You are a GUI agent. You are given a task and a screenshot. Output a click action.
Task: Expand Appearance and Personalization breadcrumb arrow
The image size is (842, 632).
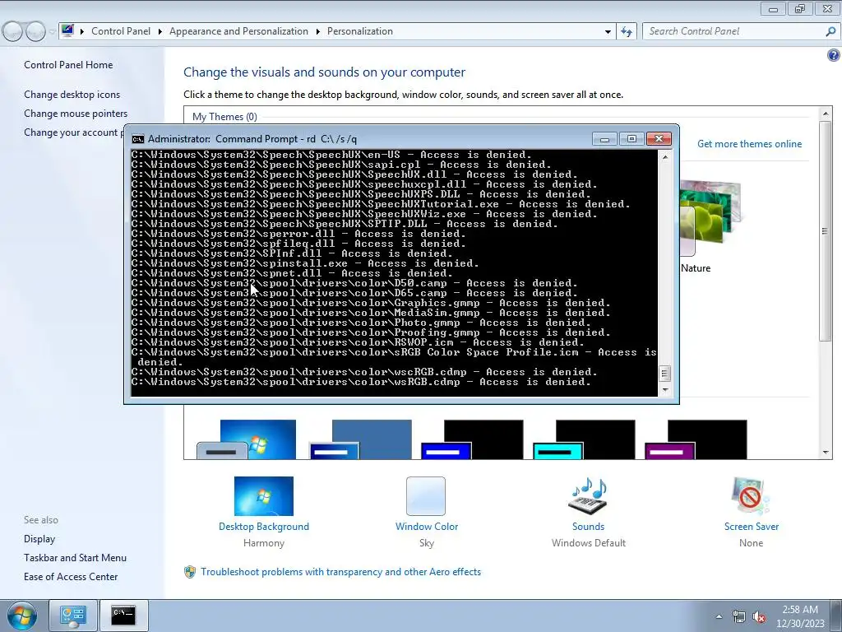(318, 32)
